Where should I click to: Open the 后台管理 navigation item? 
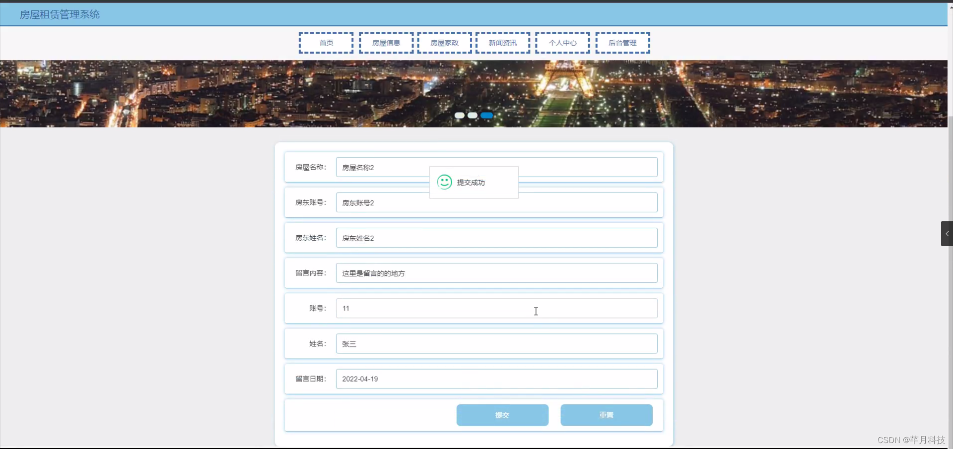tap(622, 43)
